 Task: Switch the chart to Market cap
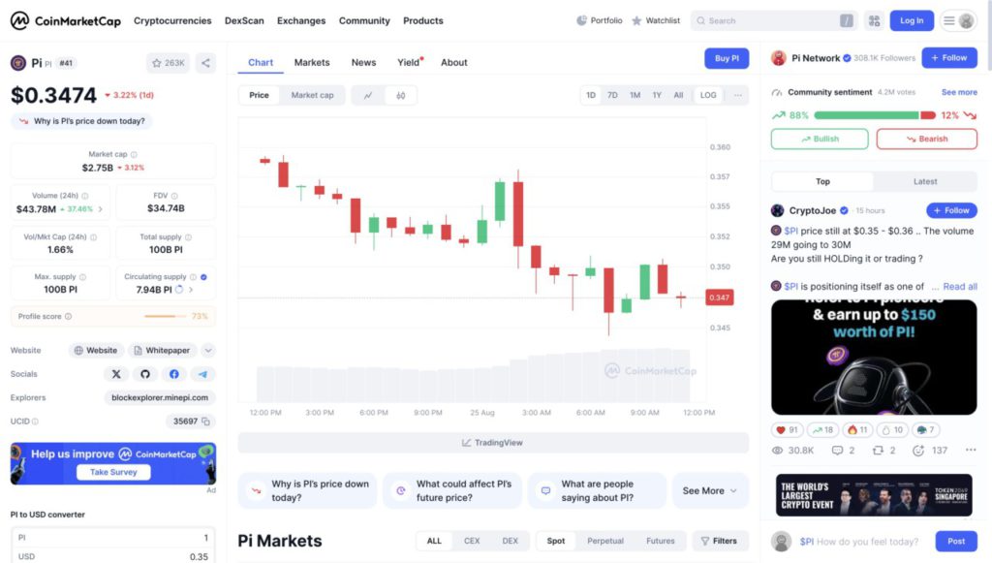pyautogui.click(x=312, y=95)
